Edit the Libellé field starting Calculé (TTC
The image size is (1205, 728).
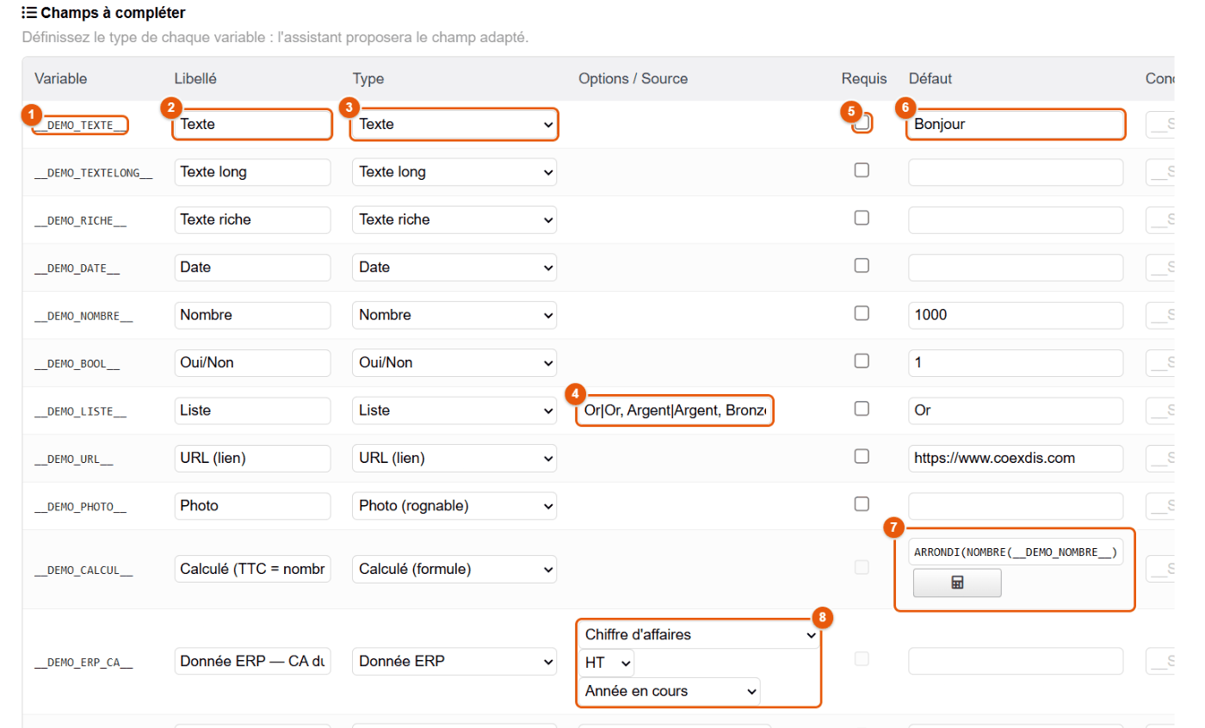coord(253,569)
